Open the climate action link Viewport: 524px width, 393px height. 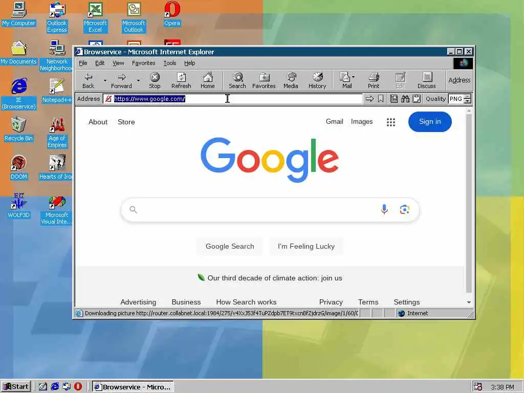tap(275, 278)
